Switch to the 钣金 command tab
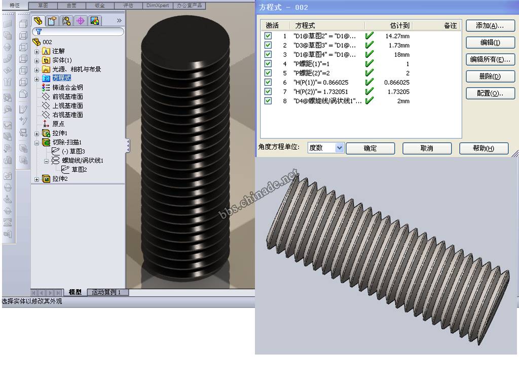519x389 pixels. pyautogui.click(x=100, y=6)
